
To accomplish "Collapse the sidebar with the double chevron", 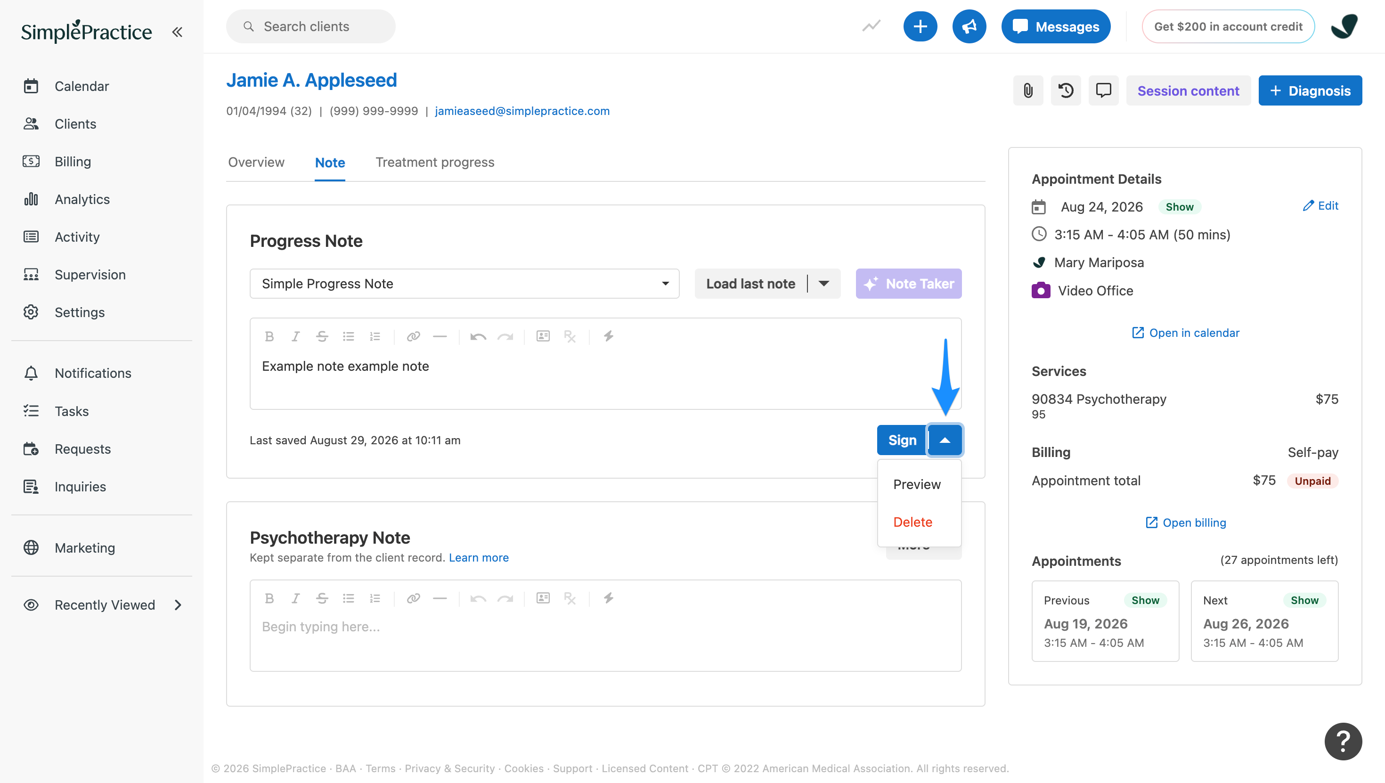I will tap(177, 32).
